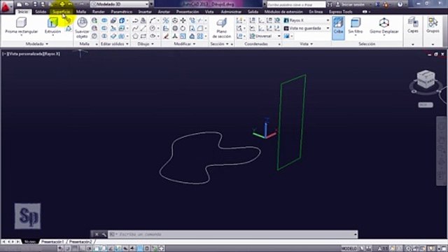The width and height of the screenshot is (448, 252).
Task: Open the Presentación1 layout tab
Action: (52, 241)
